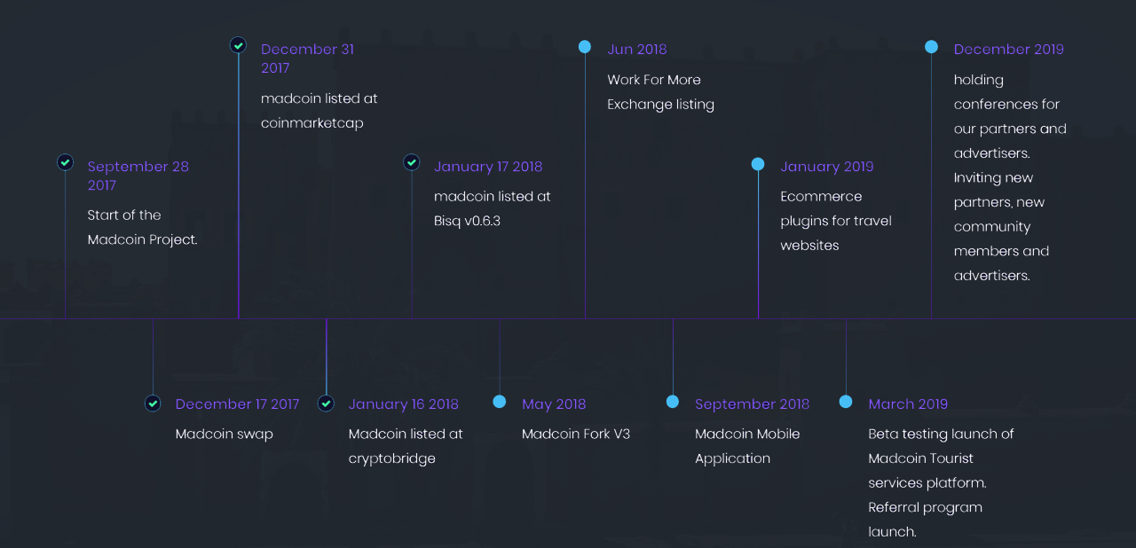Click the 'December 2019' date heading
Image resolution: width=1136 pixels, height=548 pixels.
tap(1009, 50)
